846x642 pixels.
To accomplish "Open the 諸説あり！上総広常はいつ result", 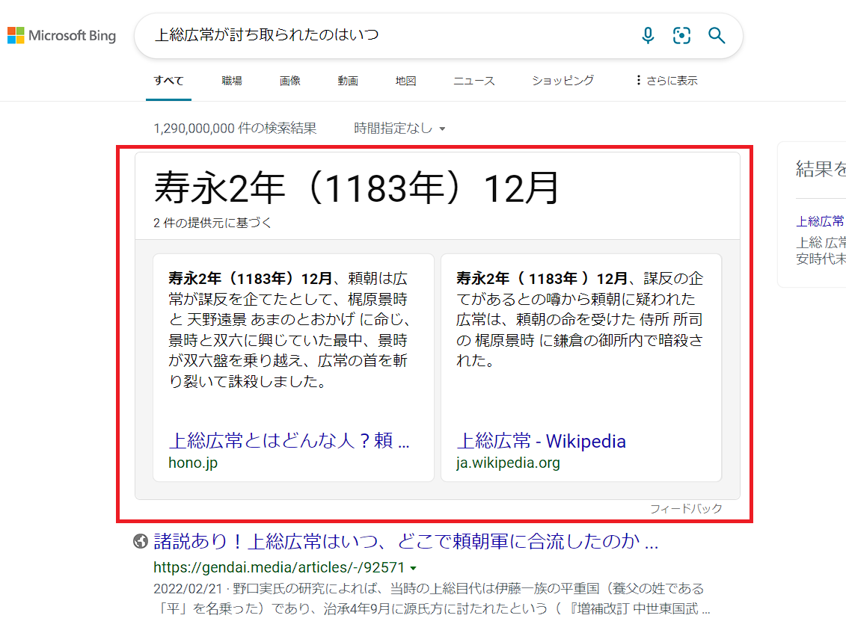I will 405,541.
